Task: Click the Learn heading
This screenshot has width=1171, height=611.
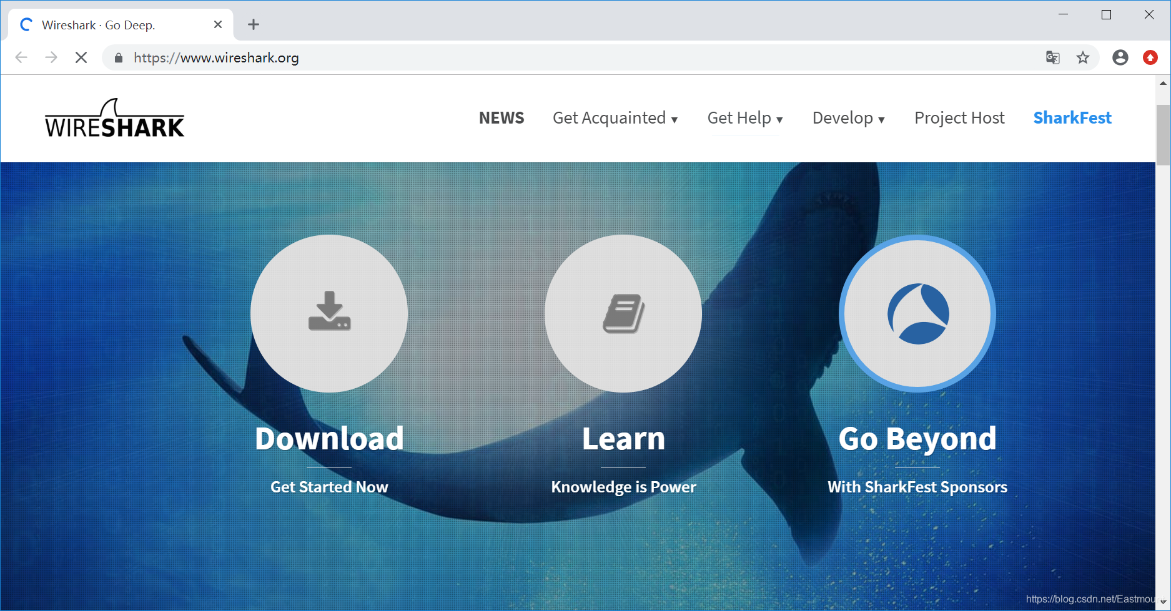Action: 623,439
